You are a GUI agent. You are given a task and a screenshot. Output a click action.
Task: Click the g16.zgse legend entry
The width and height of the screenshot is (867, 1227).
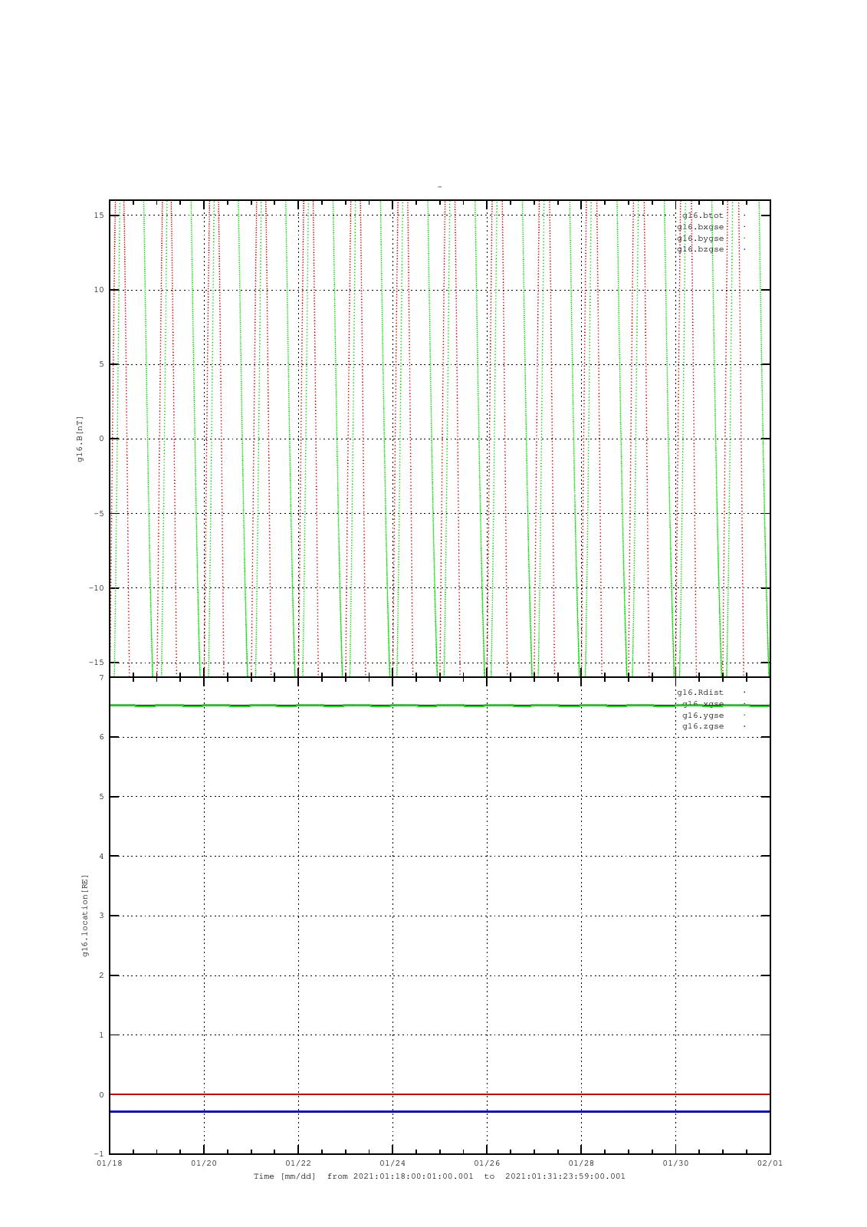[x=703, y=726]
